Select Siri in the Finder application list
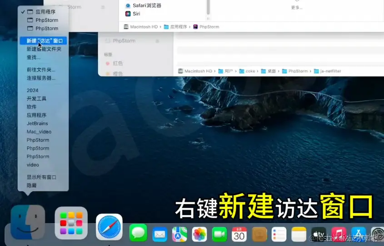The width and height of the screenshot is (384, 246). [133, 14]
